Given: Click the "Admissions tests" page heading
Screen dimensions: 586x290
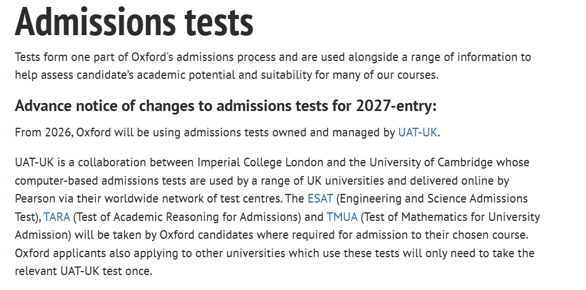Looking at the screenshot, I should (134, 22).
